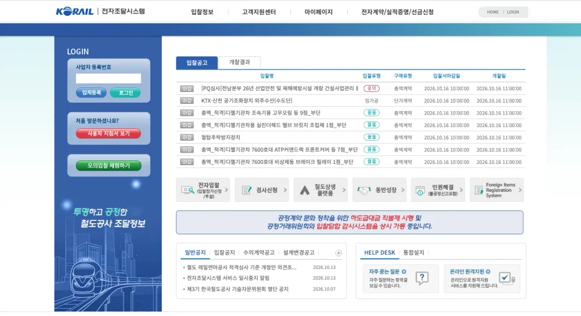581x316 pixels.
Task: Open the PQ심사 전남본부 bid notice
Action: point(279,89)
